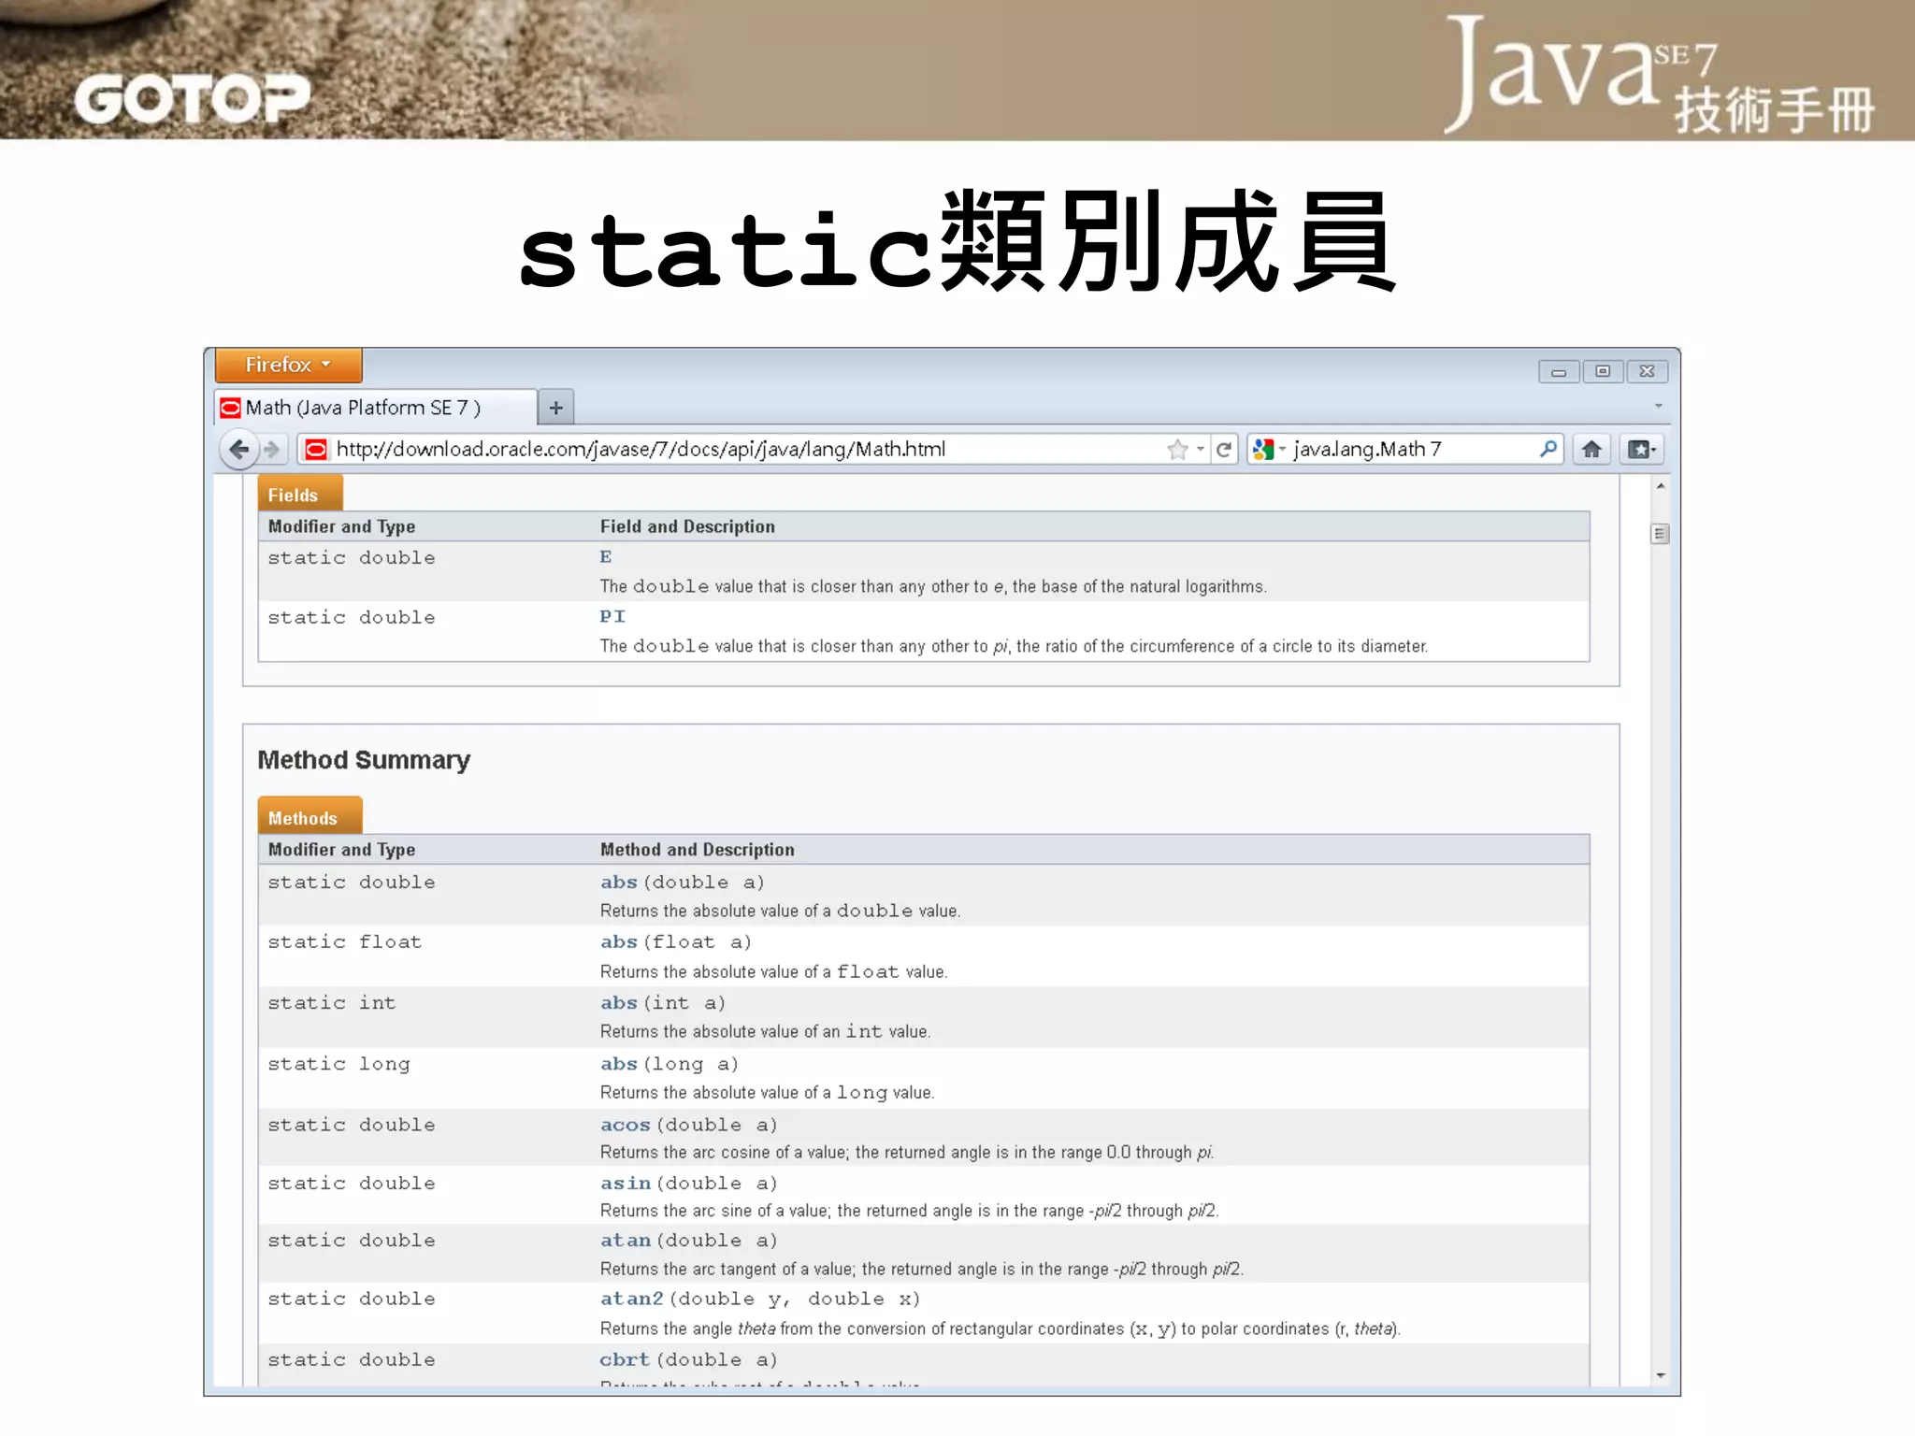
Task: Maximize the Firefox window
Action: 1603,372
